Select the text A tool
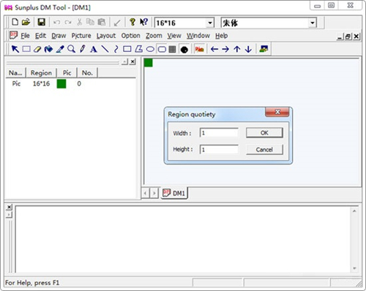 point(94,49)
